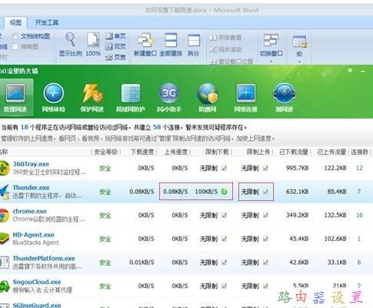The width and height of the screenshot is (373, 308).
Task: Choose 单页 single page view
Action: (115, 36)
